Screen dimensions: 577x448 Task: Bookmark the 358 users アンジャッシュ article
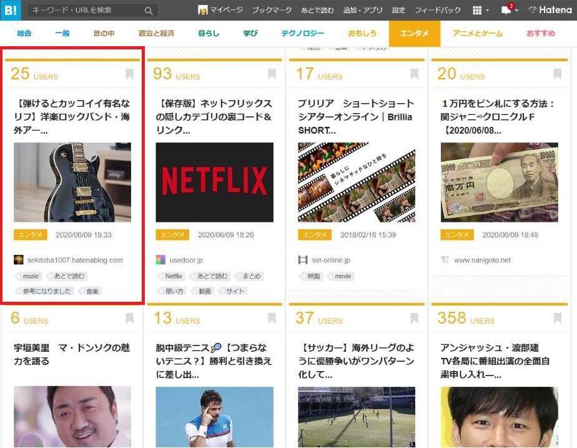[x=558, y=318]
